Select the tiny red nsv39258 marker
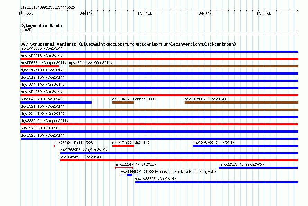Viewport: 308px width, 206px height. pos(54,146)
